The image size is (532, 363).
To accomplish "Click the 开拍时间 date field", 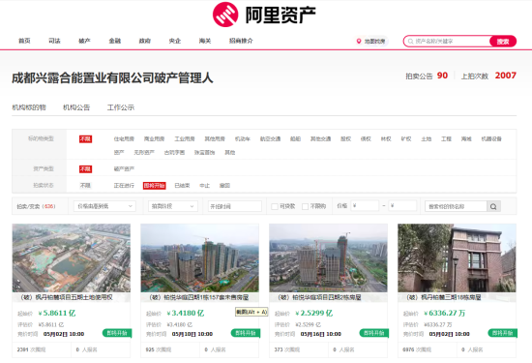I will (235, 206).
